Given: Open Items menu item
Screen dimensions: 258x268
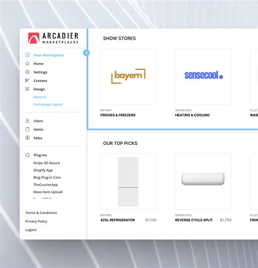Looking at the screenshot, I should [38, 129].
